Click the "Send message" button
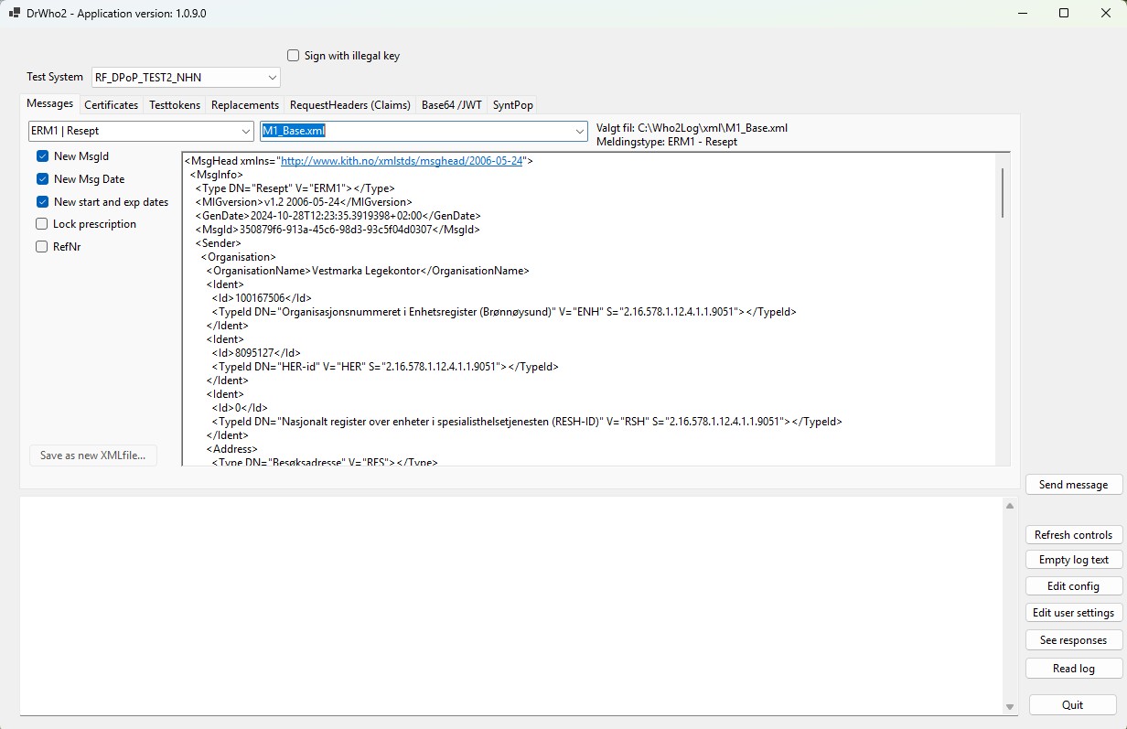Image resolution: width=1127 pixels, height=729 pixels. (1073, 484)
